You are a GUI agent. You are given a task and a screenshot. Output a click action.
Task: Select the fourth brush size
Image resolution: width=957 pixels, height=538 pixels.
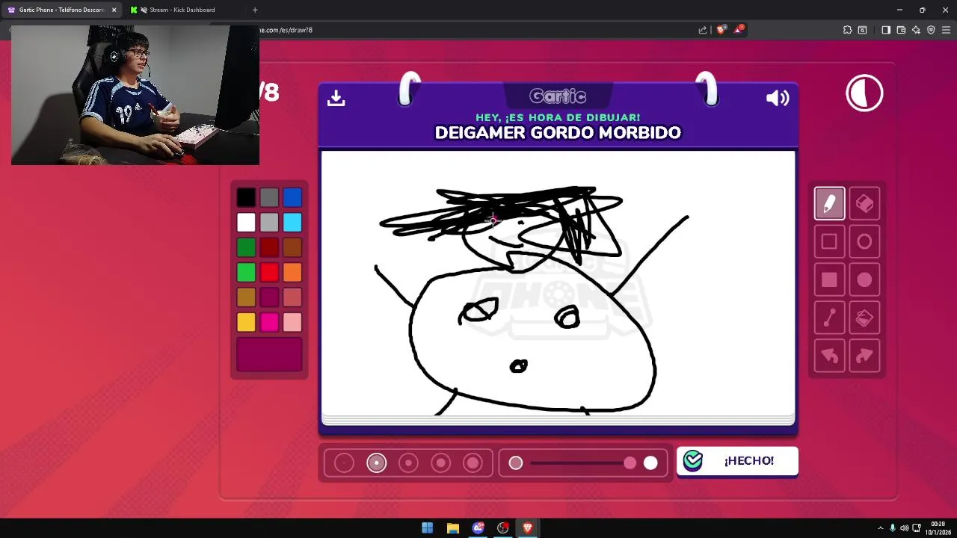pyautogui.click(x=440, y=463)
